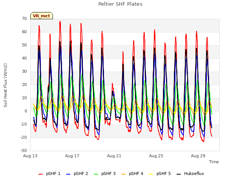Click the 0 y-axis tick label
The width and height of the screenshot is (242, 181).
click(26, 111)
